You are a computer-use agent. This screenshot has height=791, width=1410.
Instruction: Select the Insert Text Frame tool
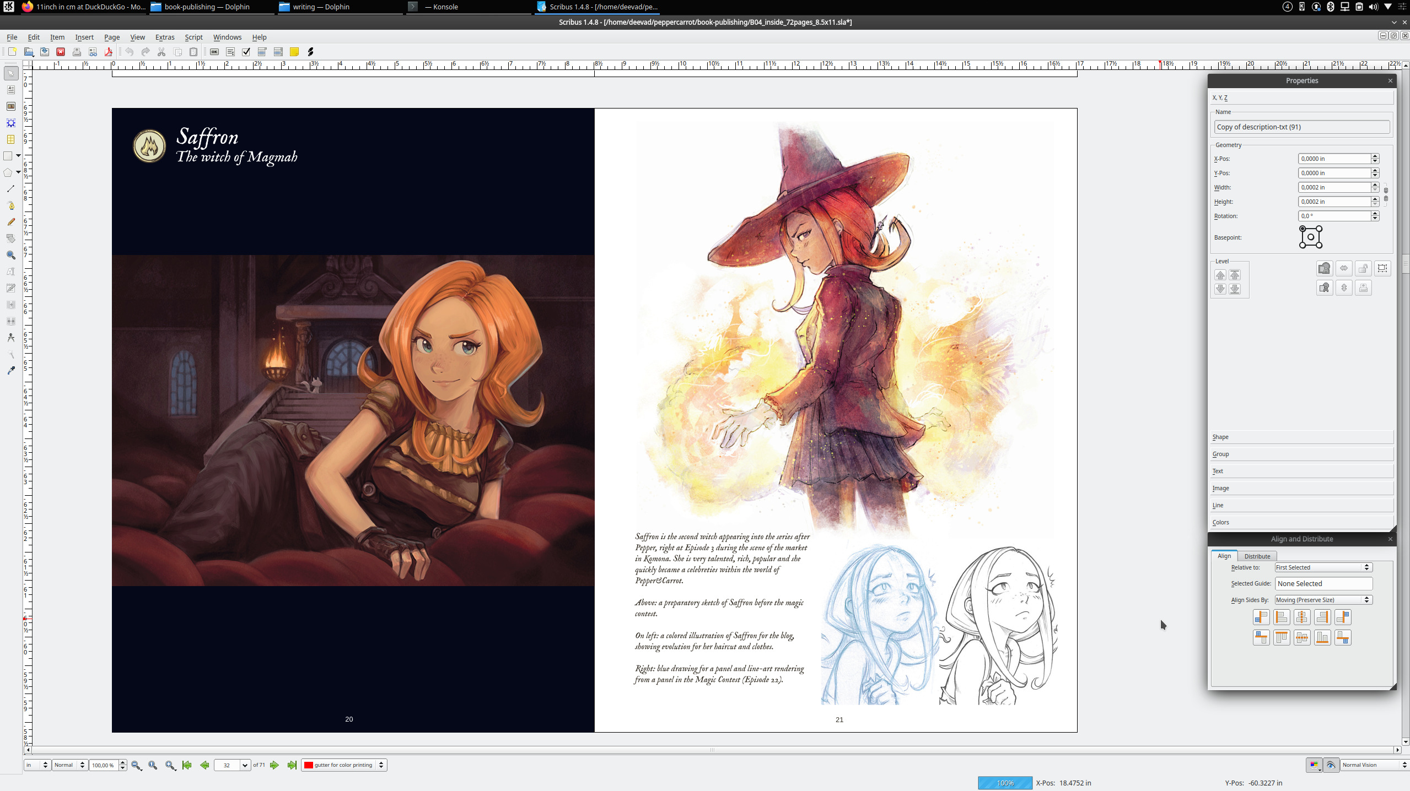click(x=11, y=90)
